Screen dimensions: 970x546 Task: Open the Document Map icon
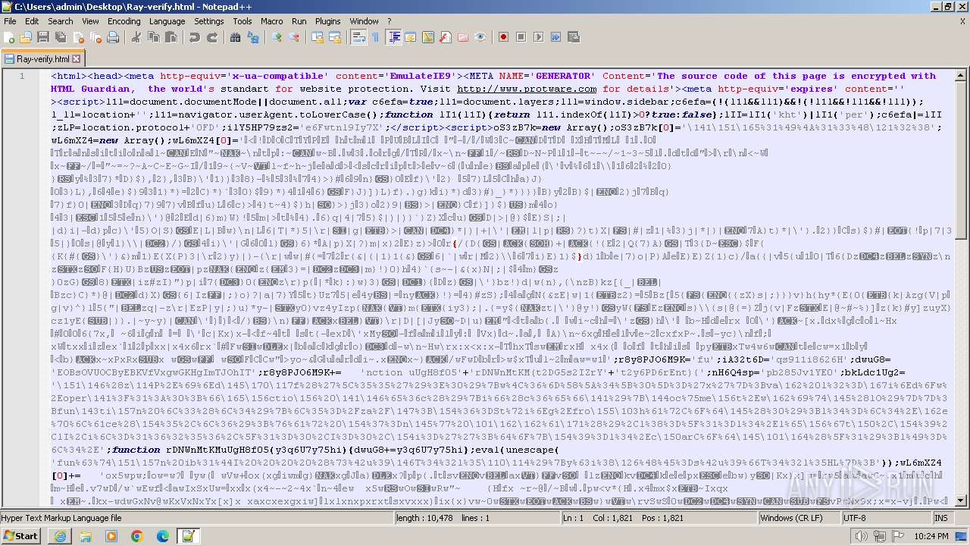[x=428, y=37]
